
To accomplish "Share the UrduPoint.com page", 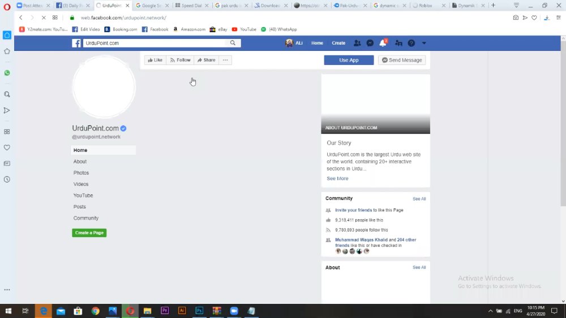I will (x=207, y=60).
